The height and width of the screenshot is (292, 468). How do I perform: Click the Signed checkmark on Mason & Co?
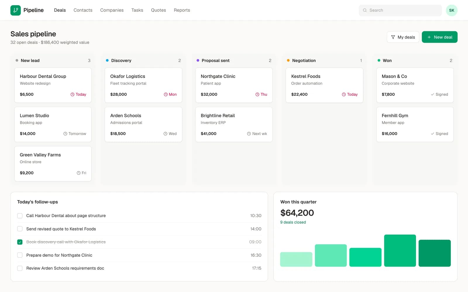[432, 94]
